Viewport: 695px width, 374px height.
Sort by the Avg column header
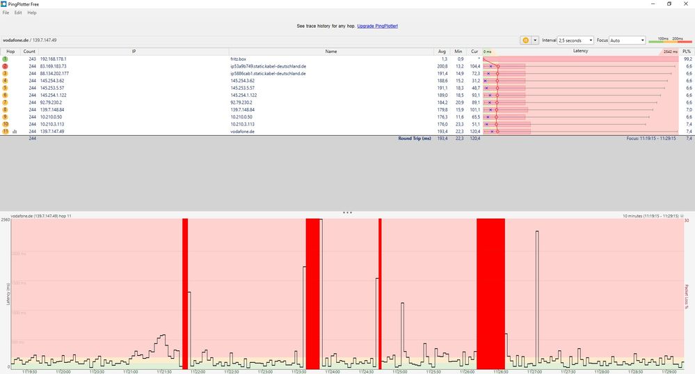coord(442,52)
